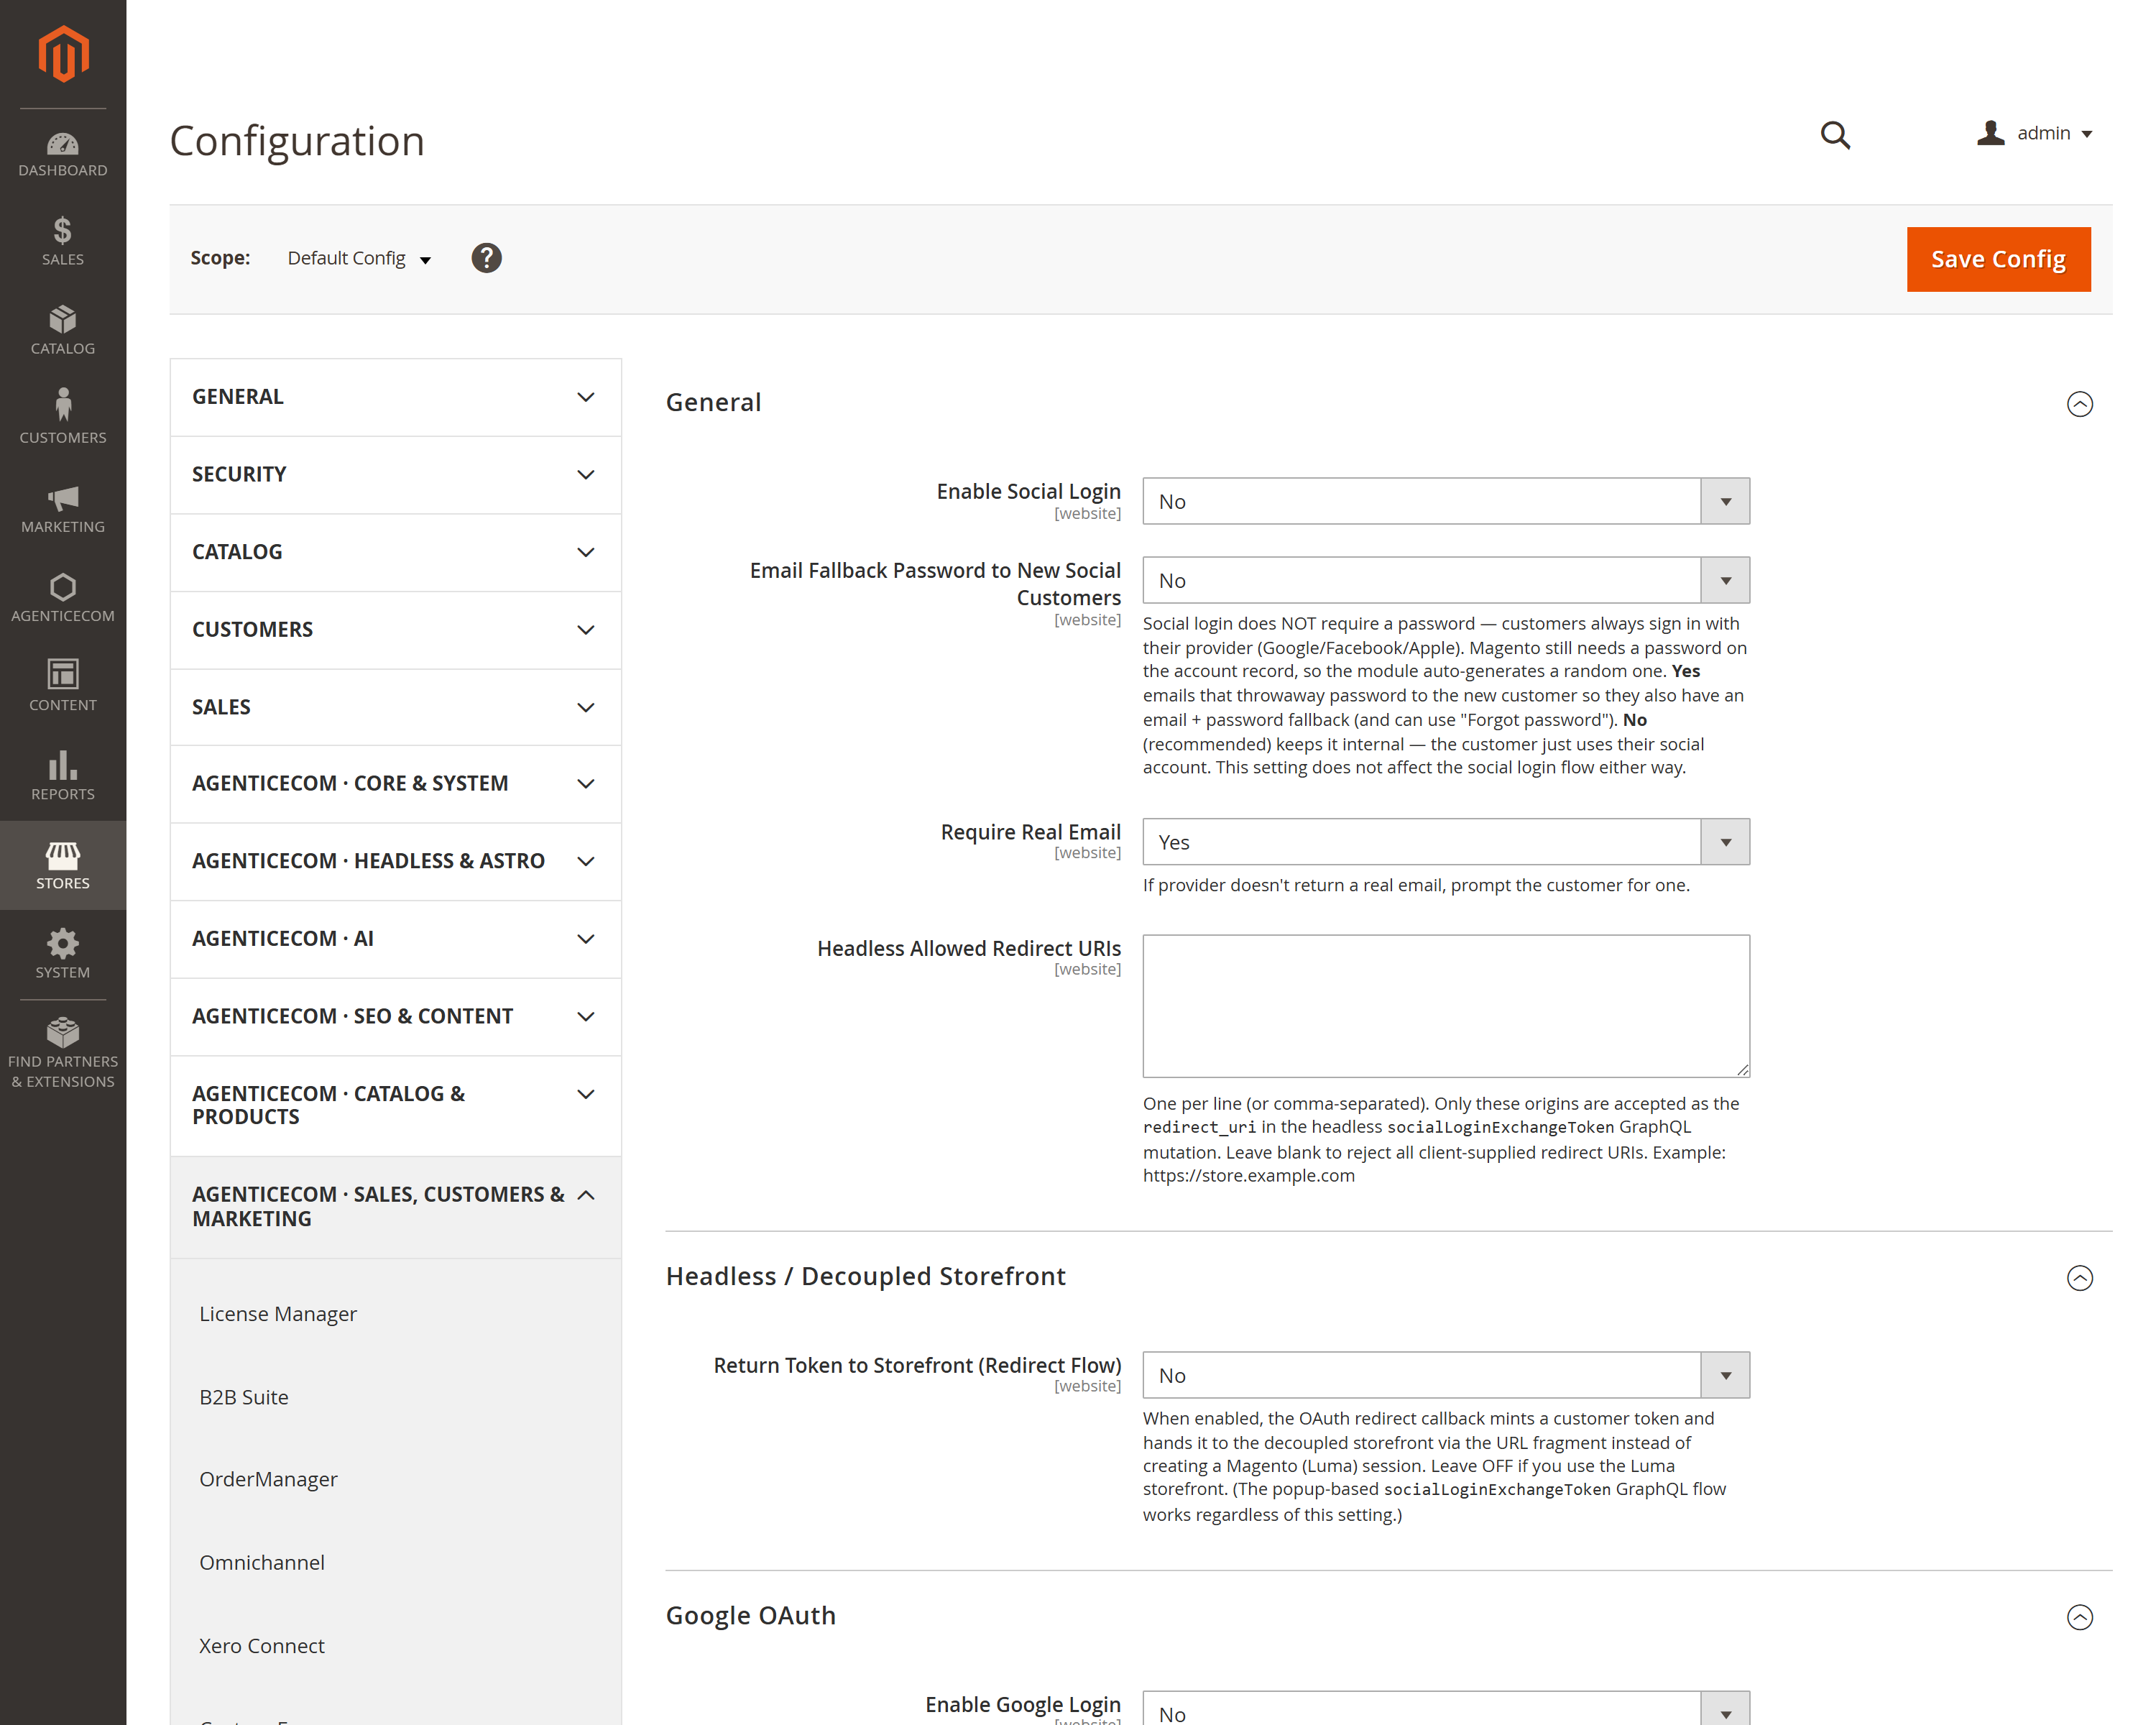
Task: Click the Enable Social Login label
Action: click(1028, 491)
